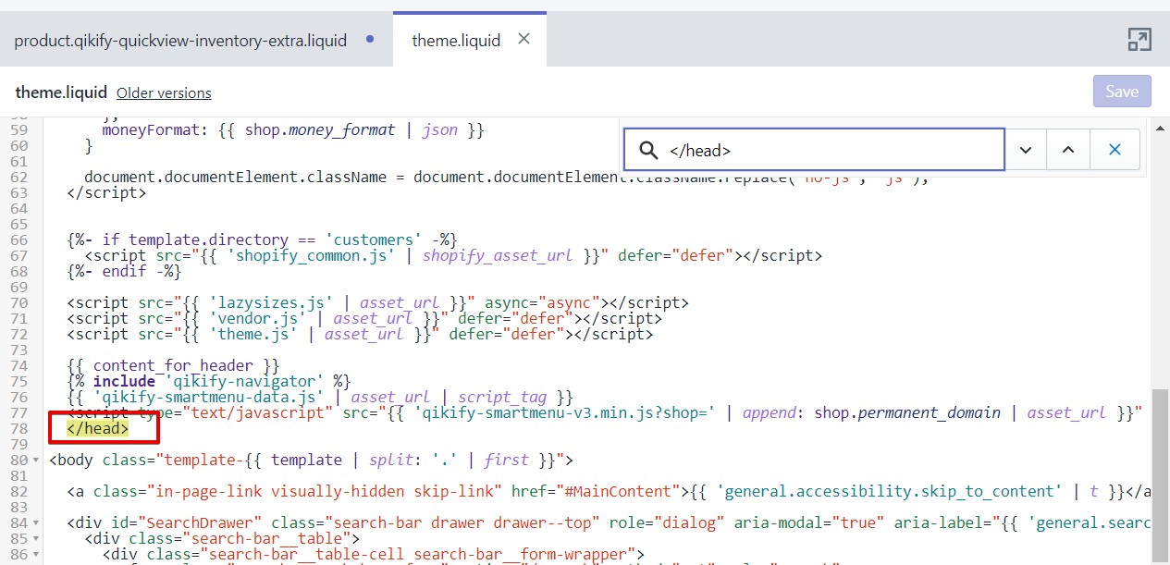Click unsaved-changes dot on product.qikify tab
Viewport: 1170px width, 565px height.
(370, 39)
